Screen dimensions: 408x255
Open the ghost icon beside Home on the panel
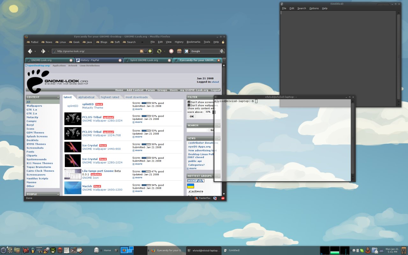96,250
